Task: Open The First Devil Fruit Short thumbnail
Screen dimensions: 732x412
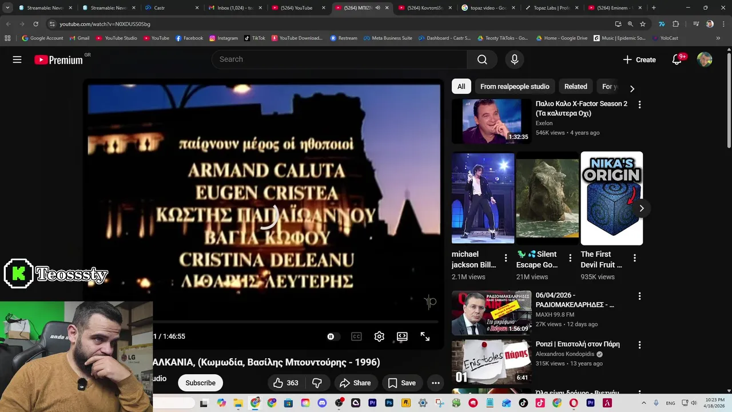Action: click(x=612, y=198)
